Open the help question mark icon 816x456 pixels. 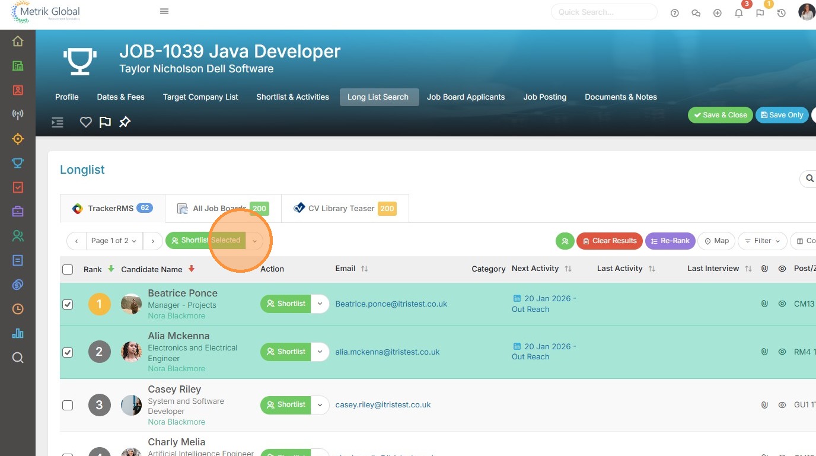click(674, 13)
